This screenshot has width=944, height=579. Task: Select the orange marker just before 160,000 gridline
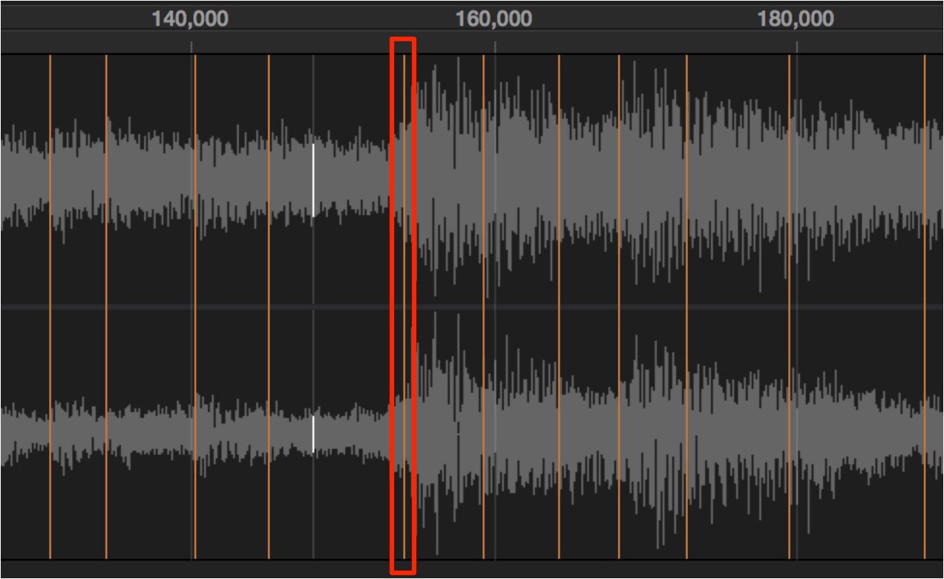click(484, 306)
